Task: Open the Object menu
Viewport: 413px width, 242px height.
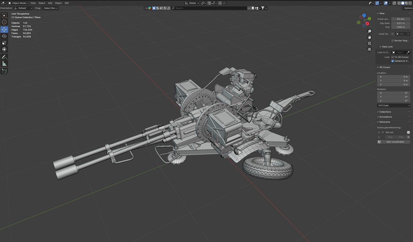Action: click(x=58, y=3)
